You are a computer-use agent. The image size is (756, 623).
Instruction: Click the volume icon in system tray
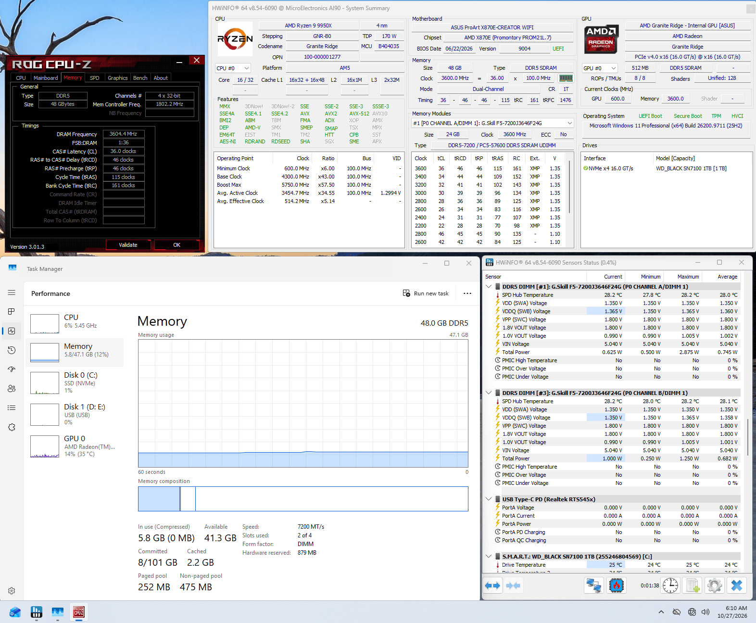coord(706,612)
